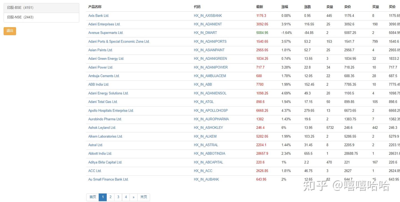400x202 pixels.
Task: Open ABB India Ltd. product page
Action: pos(99,85)
